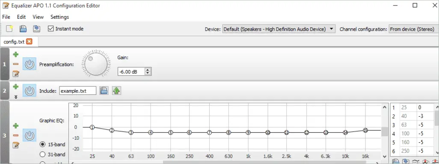Edit the Preamplification row as text
This screenshot has height=164, width=439.
pyautogui.click(x=16, y=74)
